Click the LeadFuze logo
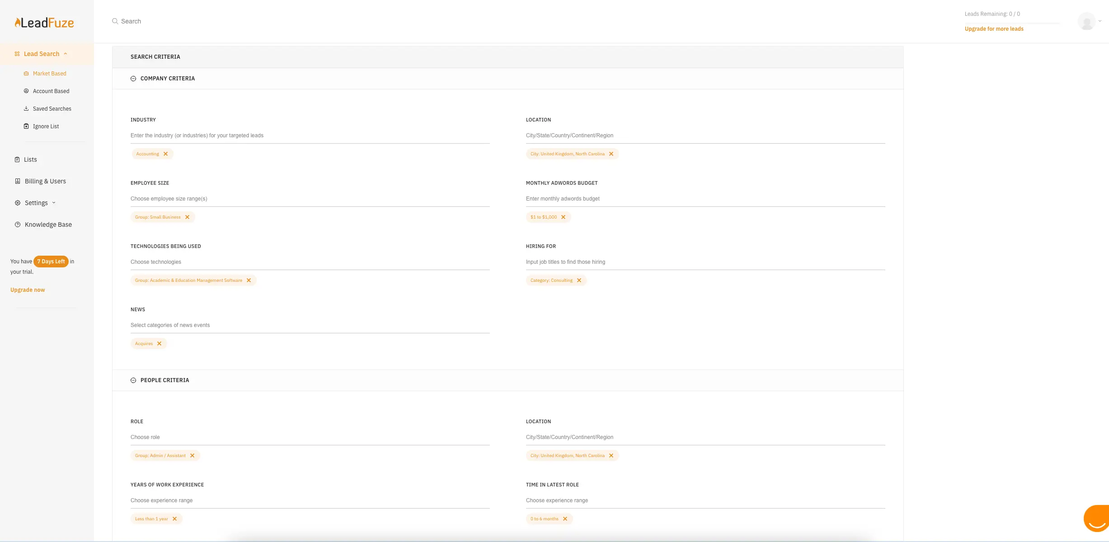 pos(44,23)
